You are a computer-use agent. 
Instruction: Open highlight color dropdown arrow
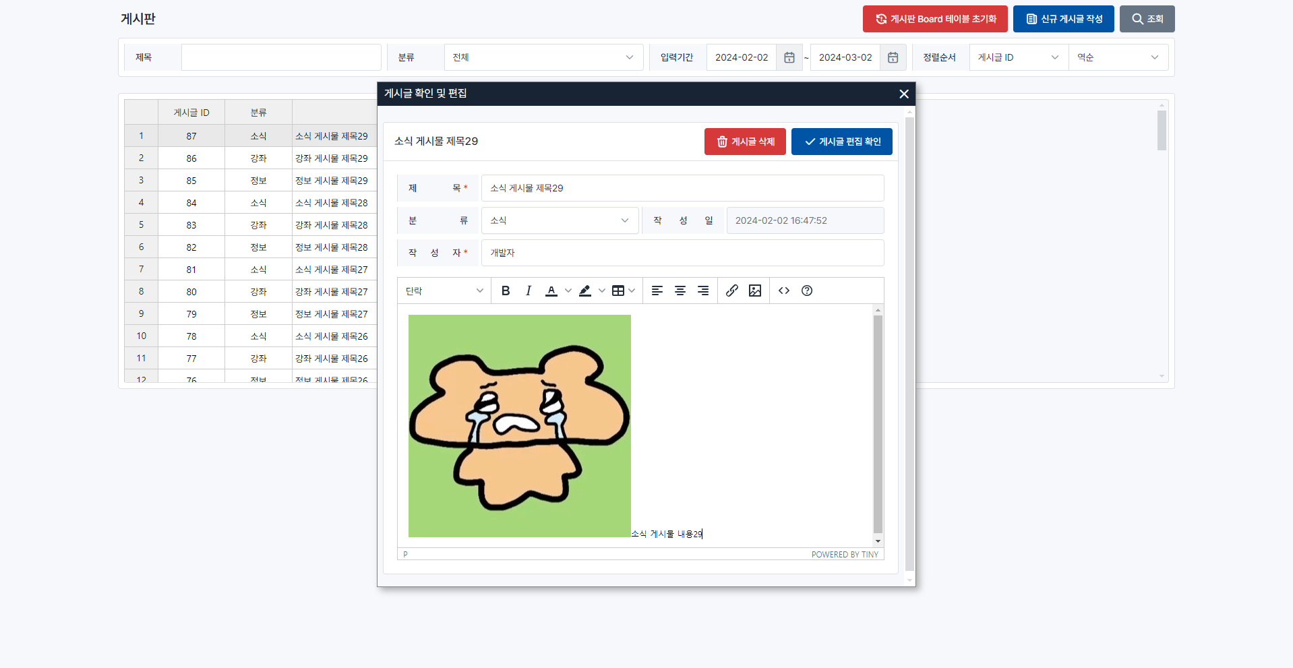click(x=602, y=291)
